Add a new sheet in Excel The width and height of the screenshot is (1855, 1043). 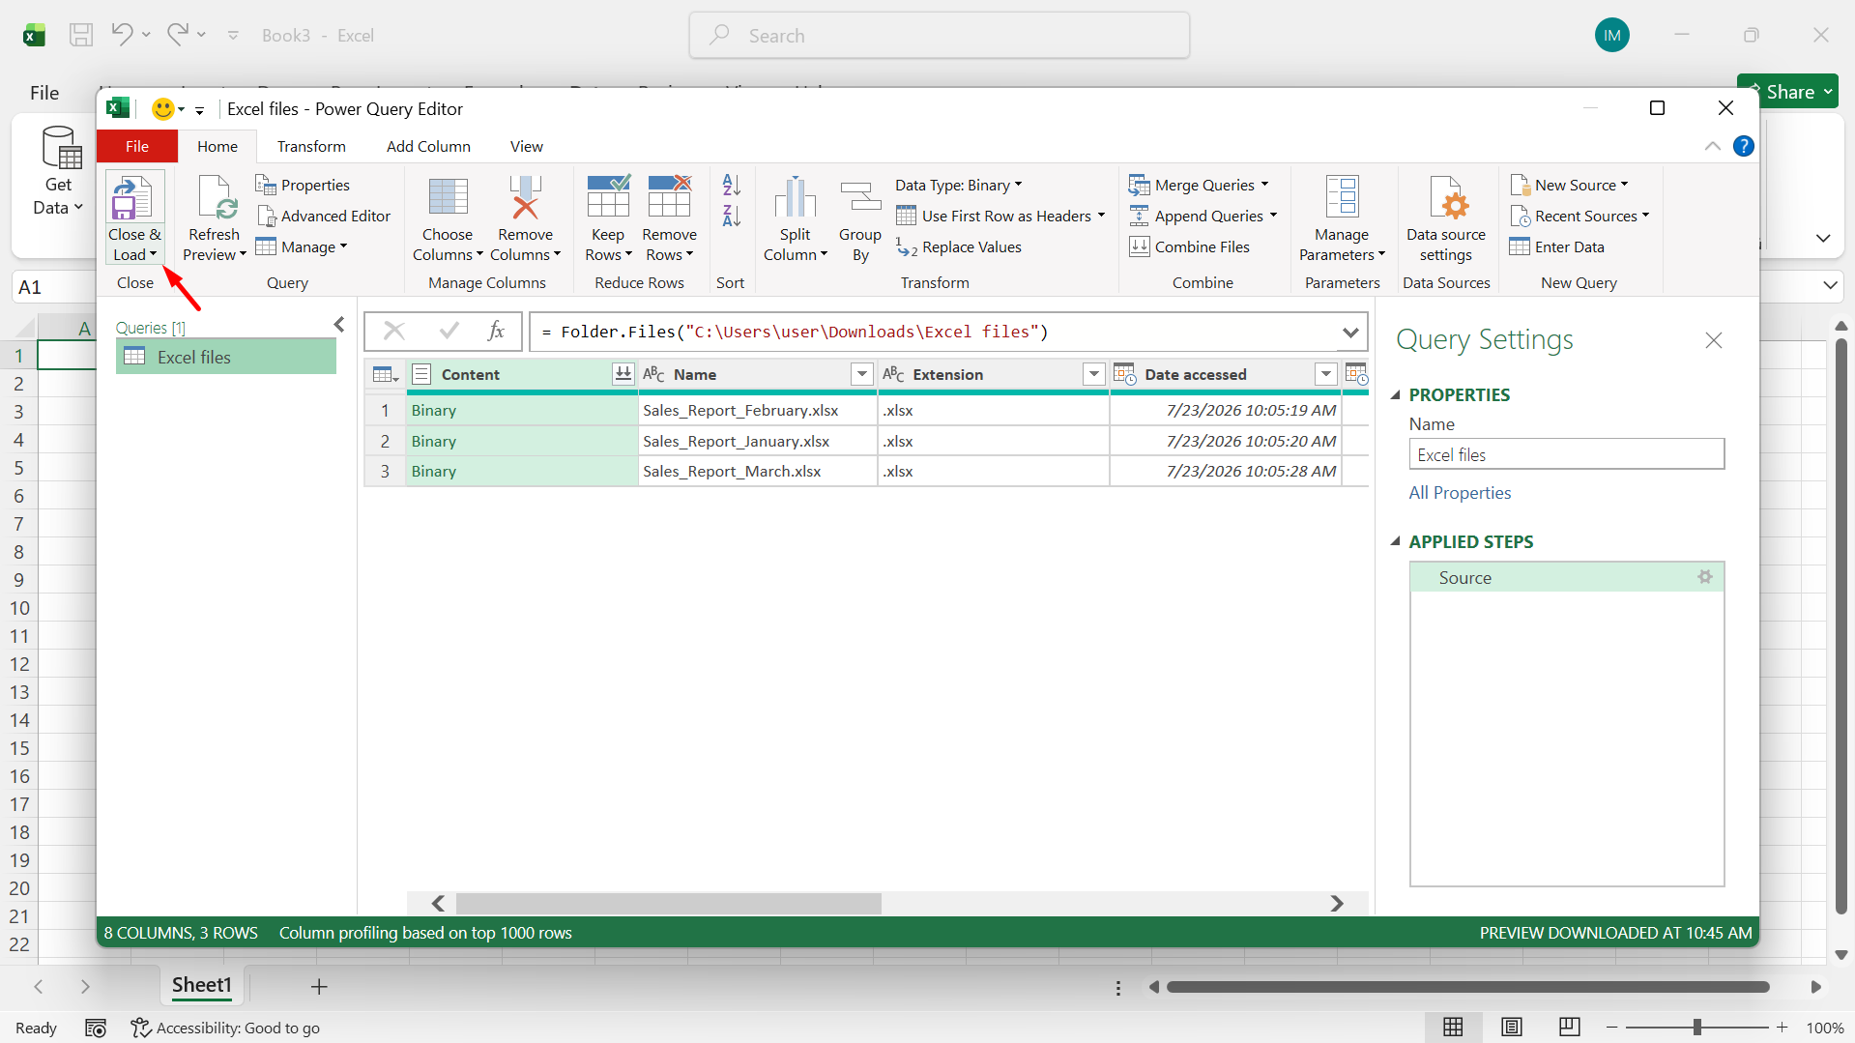pyautogui.click(x=319, y=986)
